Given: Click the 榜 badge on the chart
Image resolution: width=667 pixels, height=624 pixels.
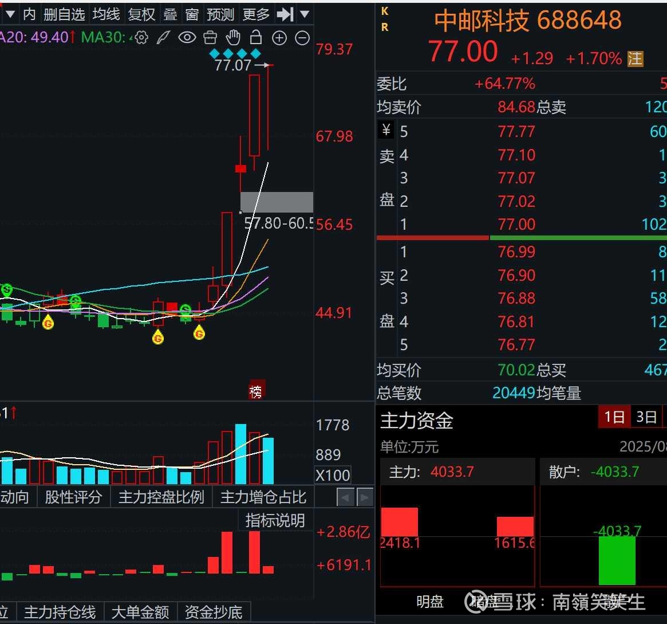Looking at the screenshot, I should click(256, 391).
